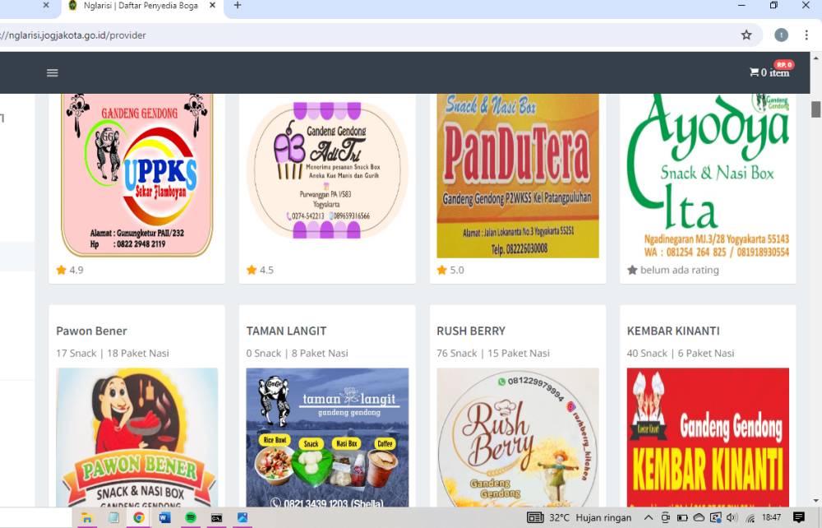Click the page vertical scrollbar thumb

click(x=815, y=109)
